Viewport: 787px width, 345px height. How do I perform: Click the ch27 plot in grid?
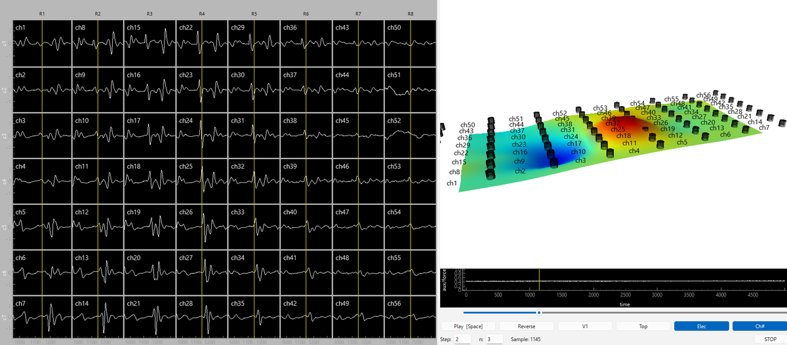click(x=202, y=273)
